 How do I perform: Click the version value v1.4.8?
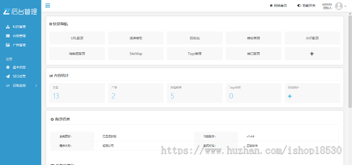tap(250, 137)
